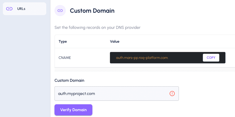
Task: Click the DNS provider instruction text
Action: coord(97,28)
